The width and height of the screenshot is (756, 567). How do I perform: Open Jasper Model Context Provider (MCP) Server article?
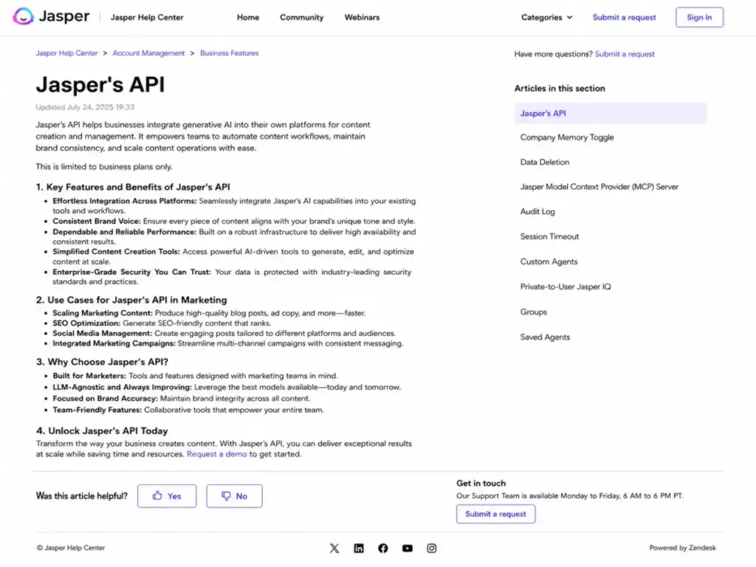tap(599, 187)
